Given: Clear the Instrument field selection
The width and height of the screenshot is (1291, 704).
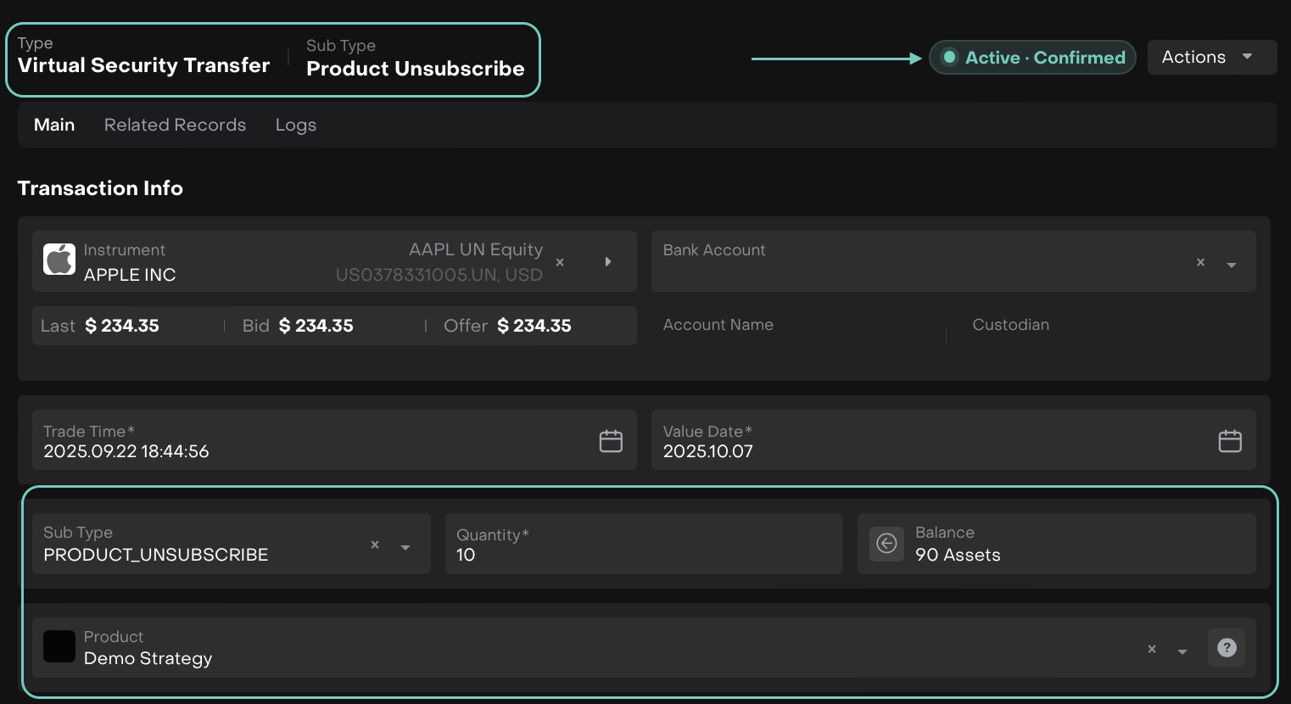Looking at the screenshot, I should [x=560, y=263].
